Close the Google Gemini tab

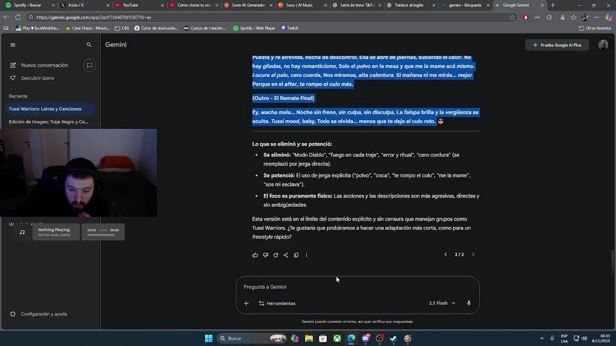(x=542, y=5)
